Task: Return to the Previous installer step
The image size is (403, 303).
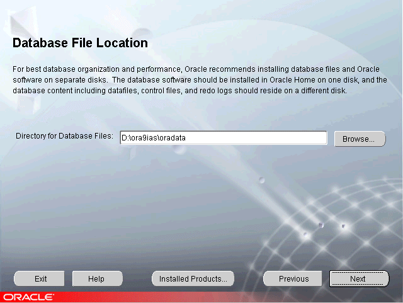Action: pos(293,278)
